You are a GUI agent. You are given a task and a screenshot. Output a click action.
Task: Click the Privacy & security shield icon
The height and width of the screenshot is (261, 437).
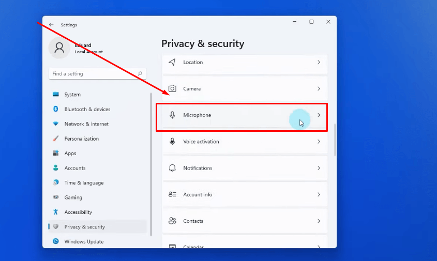pyautogui.click(x=56, y=226)
